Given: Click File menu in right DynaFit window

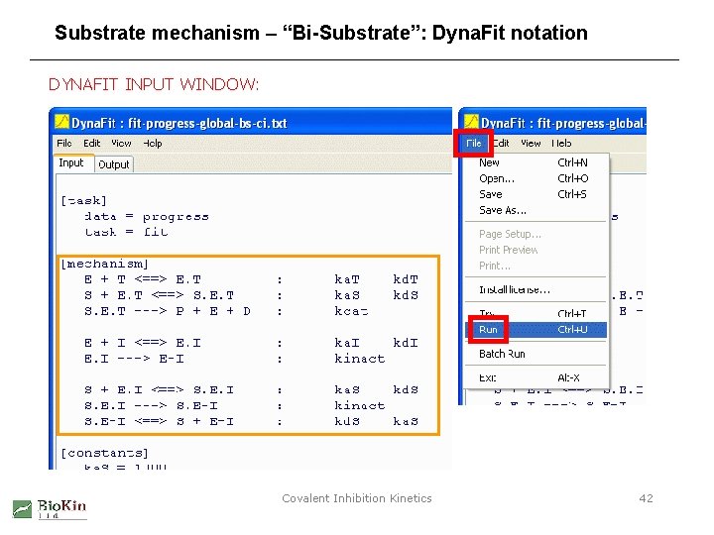Looking at the screenshot, I should coord(474,144).
